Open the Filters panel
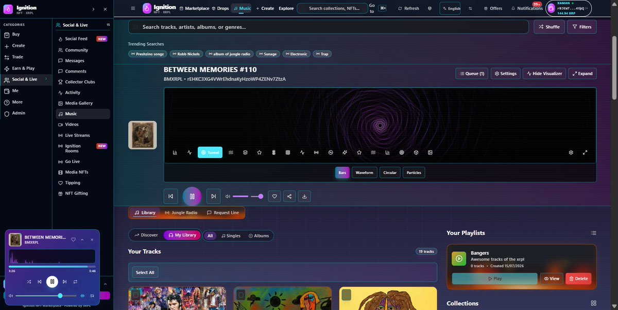Viewport: 618px width, 310px height. (x=582, y=27)
